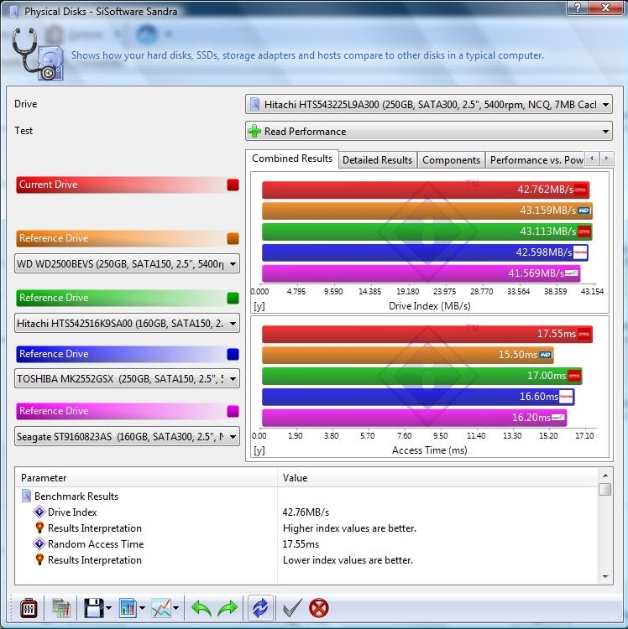
Task: Click the tab strip scroll-right arrow
Action: [x=606, y=159]
